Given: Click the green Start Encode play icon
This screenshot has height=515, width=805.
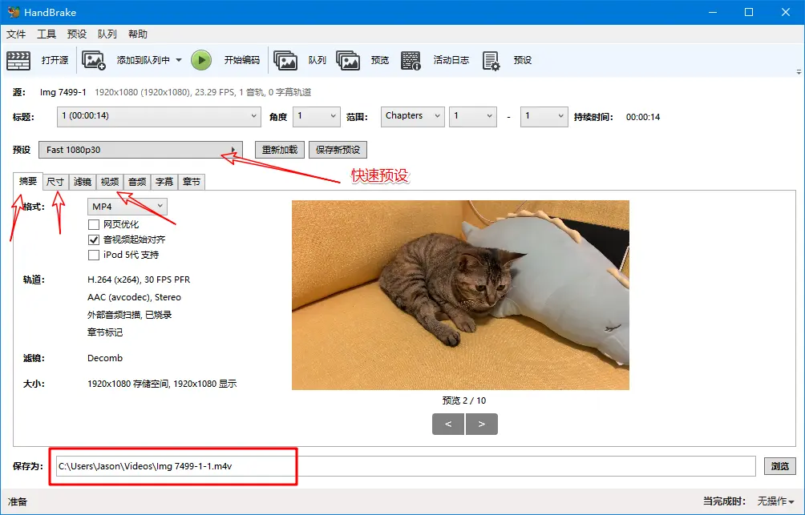Looking at the screenshot, I should tap(201, 60).
